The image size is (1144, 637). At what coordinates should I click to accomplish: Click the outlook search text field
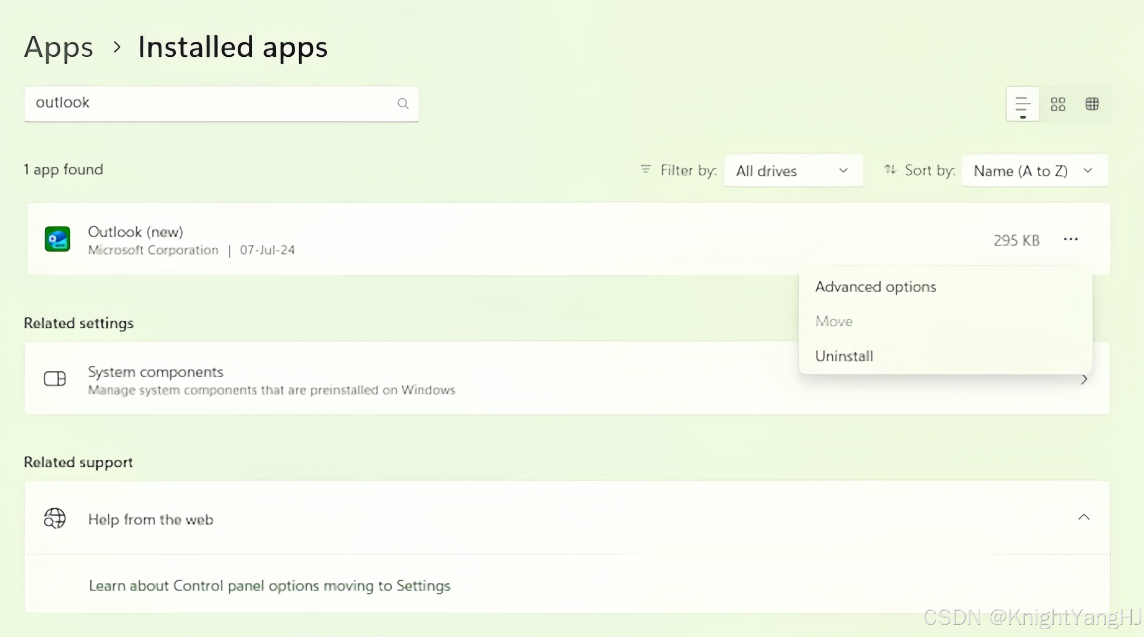pyautogui.click(x=209, y=103)
